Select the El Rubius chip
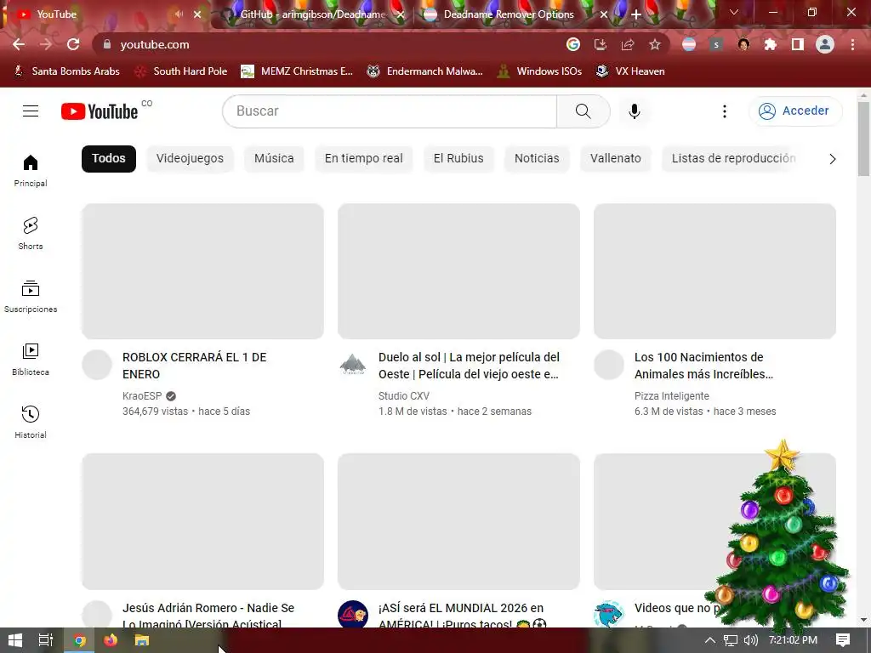The image size is (871, 653). (458, 159)
